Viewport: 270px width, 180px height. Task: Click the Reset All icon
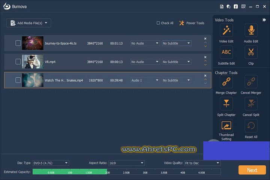click(251, 126)
